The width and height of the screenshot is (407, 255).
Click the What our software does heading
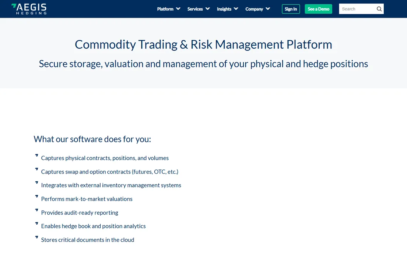(92, 139)
